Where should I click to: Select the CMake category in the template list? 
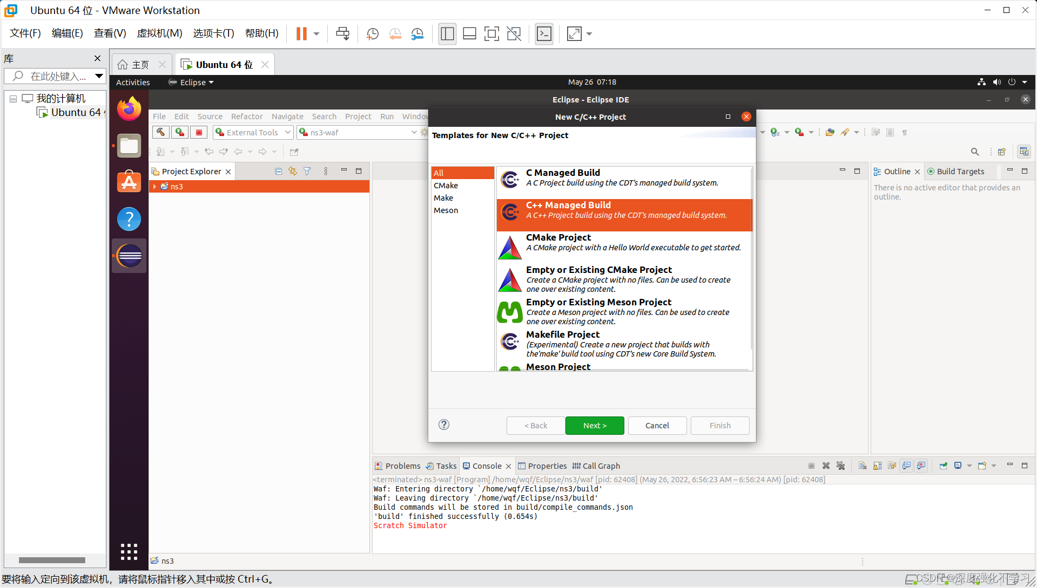[463, 185]
